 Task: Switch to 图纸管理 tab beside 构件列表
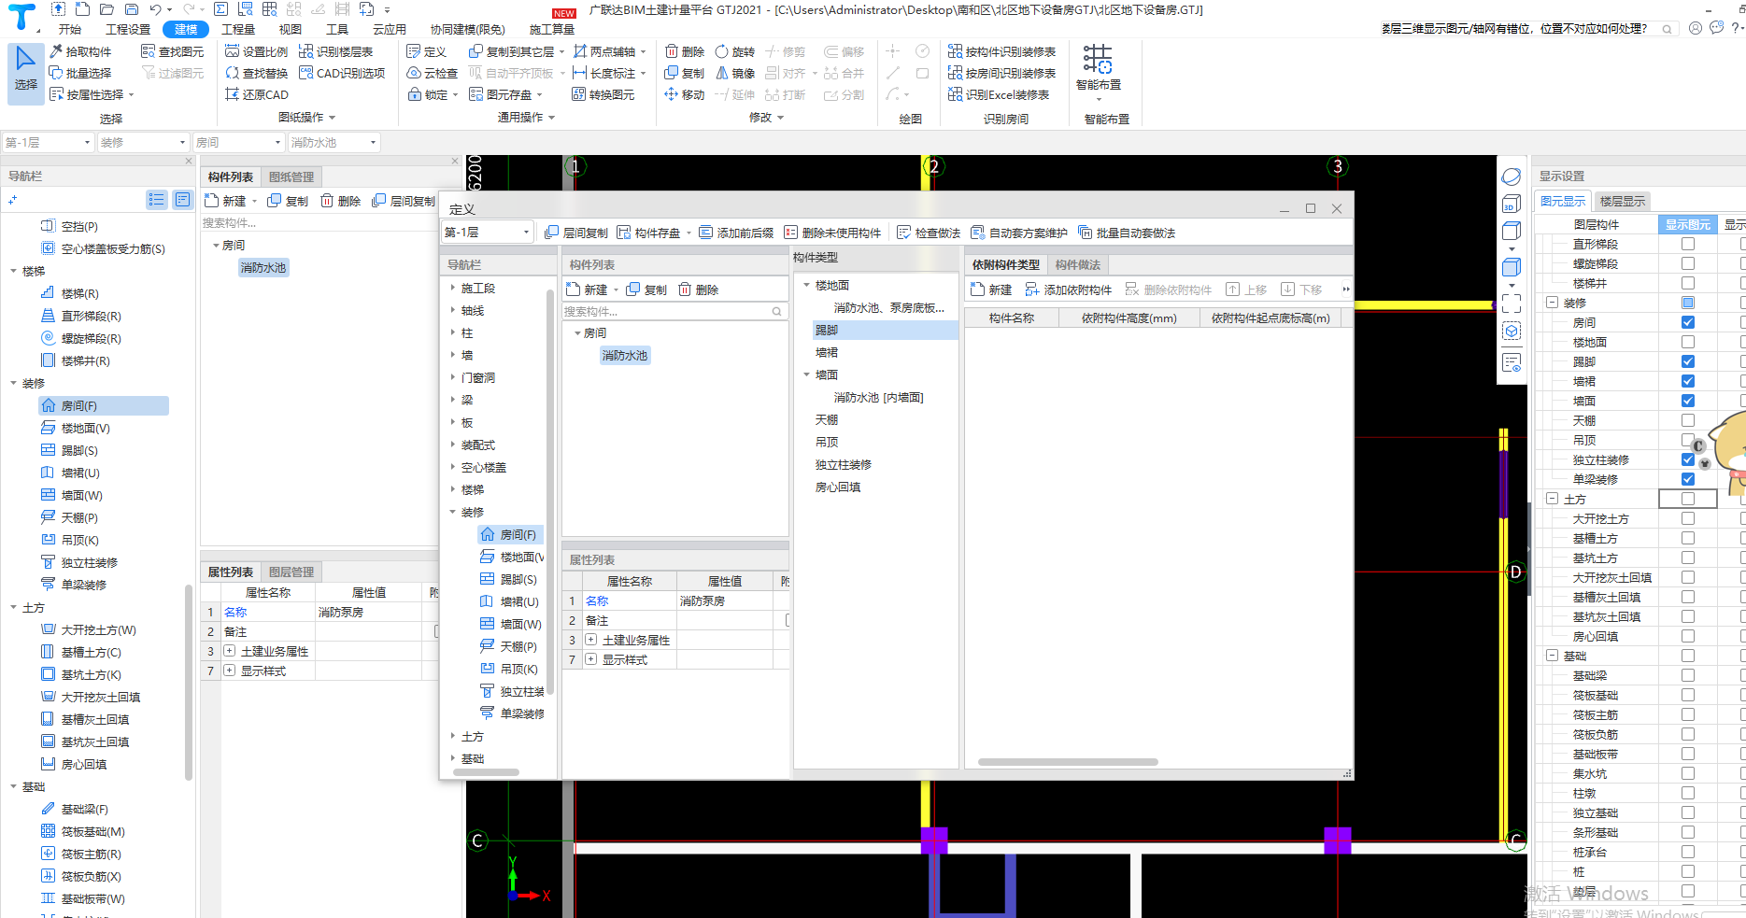pyautogui.click(x=291, y=177)
